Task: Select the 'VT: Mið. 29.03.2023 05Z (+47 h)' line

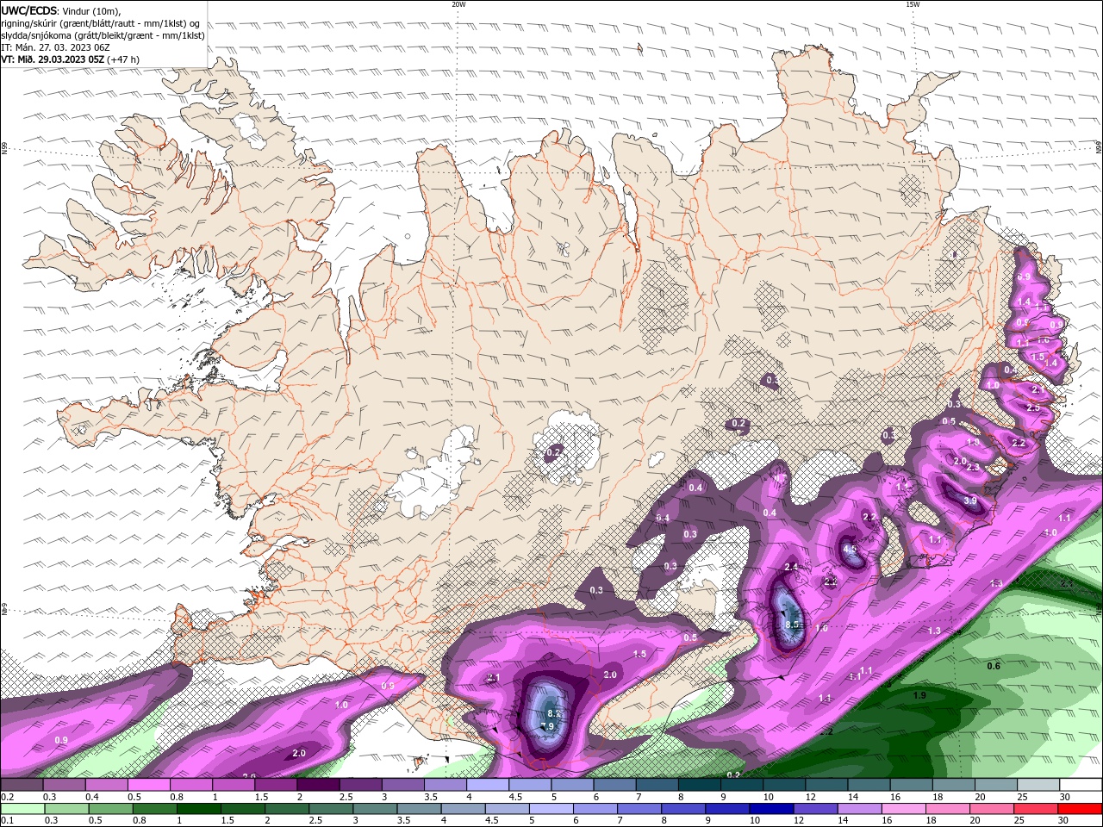Action: tap(71, 59)
